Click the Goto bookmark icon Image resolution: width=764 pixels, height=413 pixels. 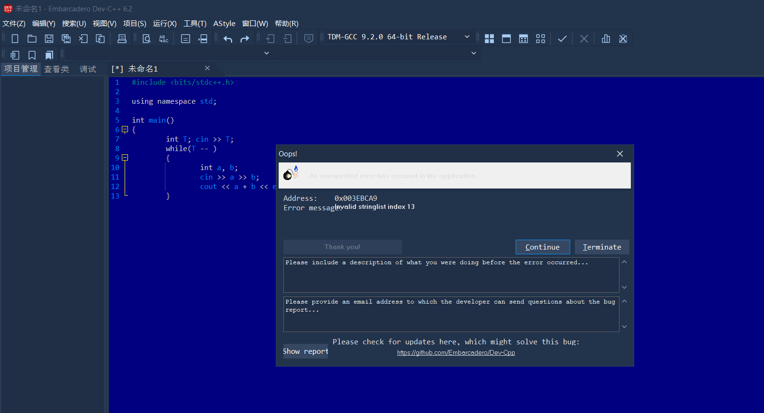pos(49,55)
